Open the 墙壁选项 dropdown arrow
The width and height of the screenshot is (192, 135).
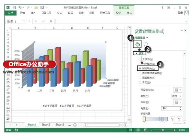147,38
